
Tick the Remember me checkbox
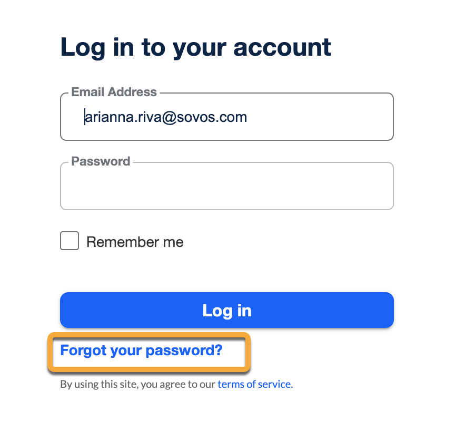tap(70, 241)
